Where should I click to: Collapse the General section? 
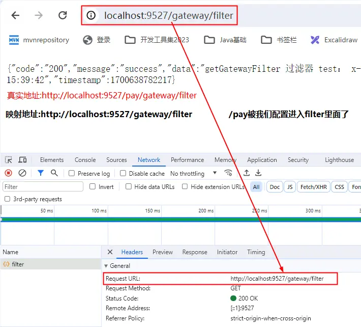click(x=106, y=266)
